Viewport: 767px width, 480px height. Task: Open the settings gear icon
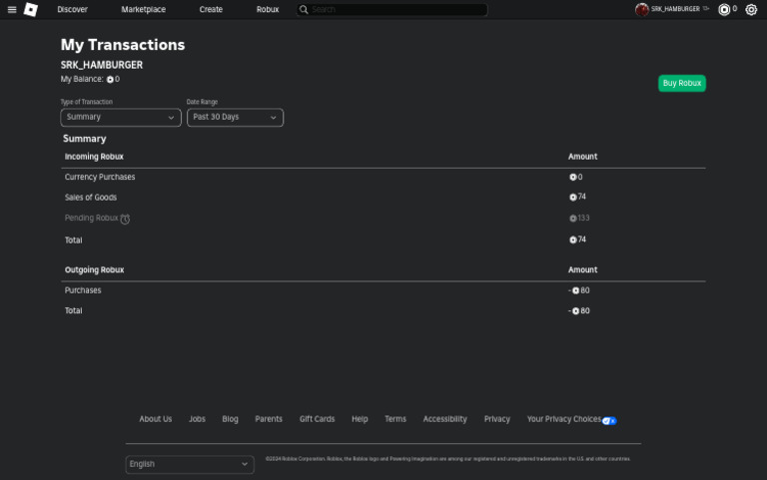(751, 9)
